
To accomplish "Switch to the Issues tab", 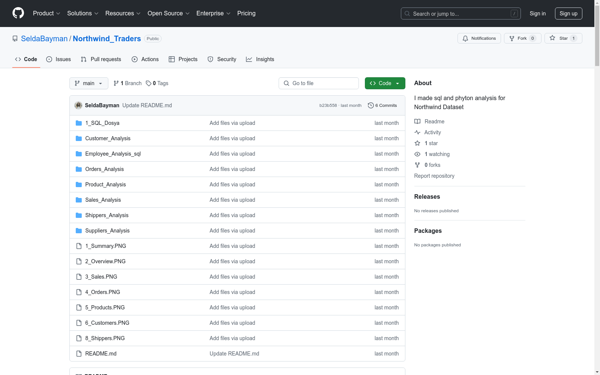I will (58, 59).
